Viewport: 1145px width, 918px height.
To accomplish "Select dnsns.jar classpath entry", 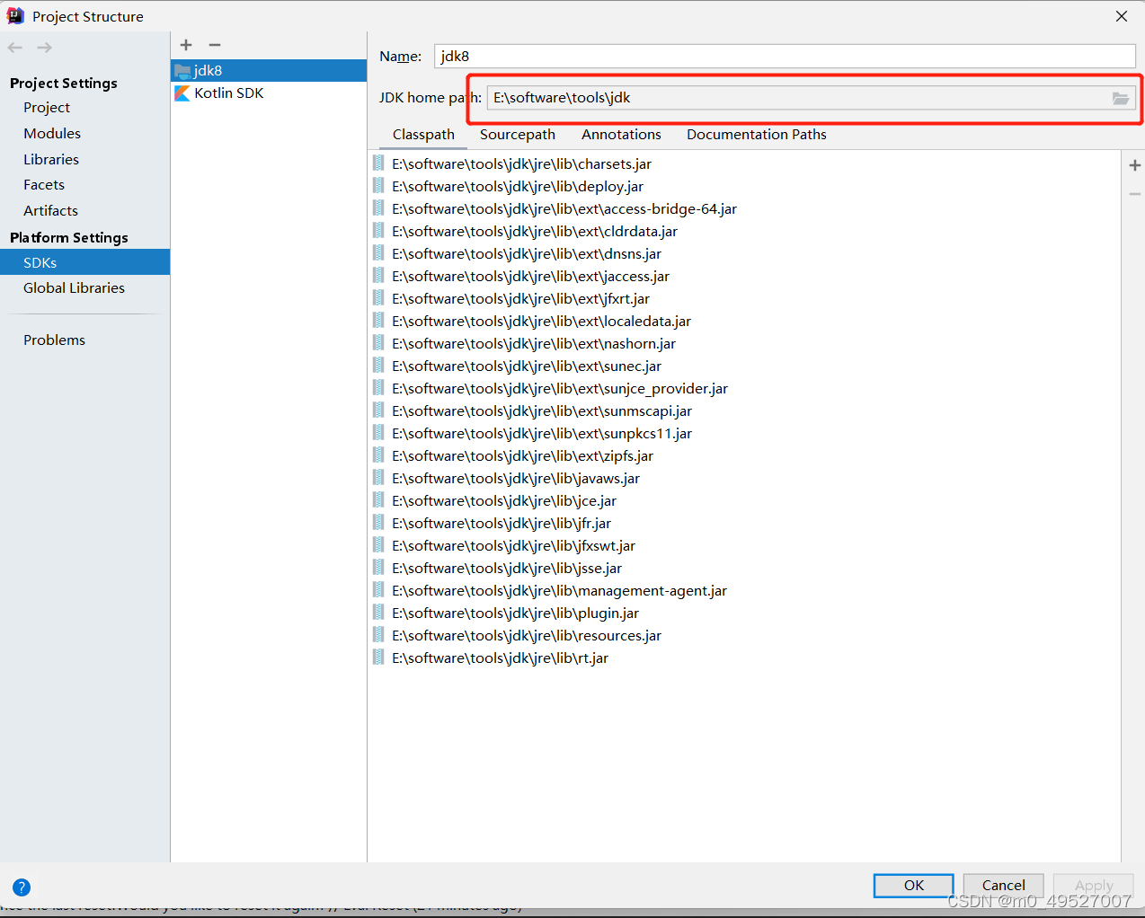I will pyautogui.click(x=527, y=254).
